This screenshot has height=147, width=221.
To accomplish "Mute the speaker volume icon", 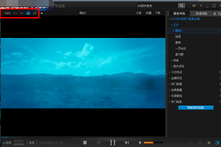I will pyautogui.click(x=140, y=143).
